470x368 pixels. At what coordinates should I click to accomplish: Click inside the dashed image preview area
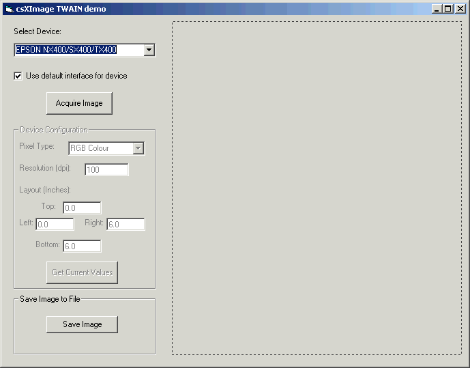point(317,188)
